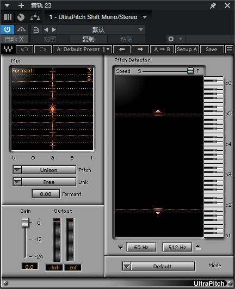The image size is (235, 289).
Task: Click the left output -Inf peak readout
Action: (54, 267)
